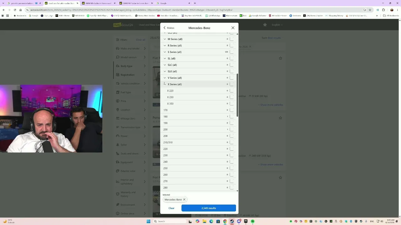
Task: Click the 240 model label
Action: click(165, 162)
